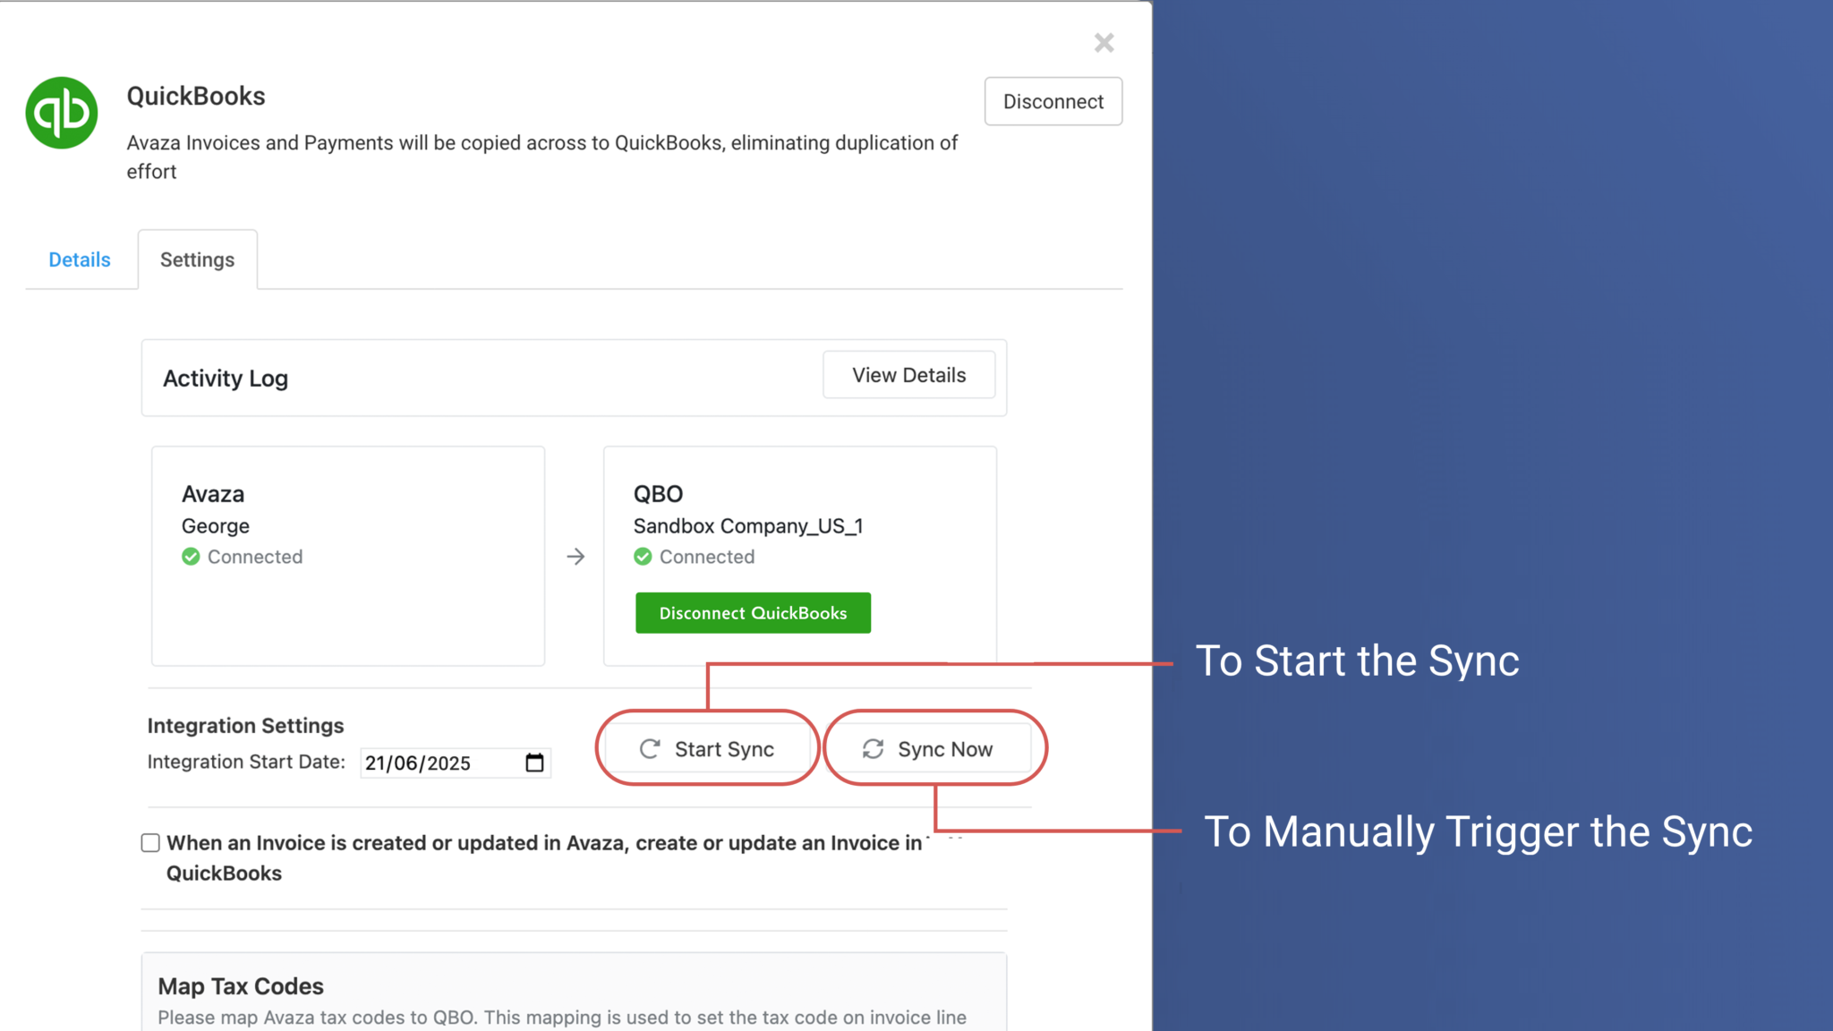This screenshot has height=1031, width=1833.
Task: Click the QuickBooks logo icon
Action: pos(60,111)
